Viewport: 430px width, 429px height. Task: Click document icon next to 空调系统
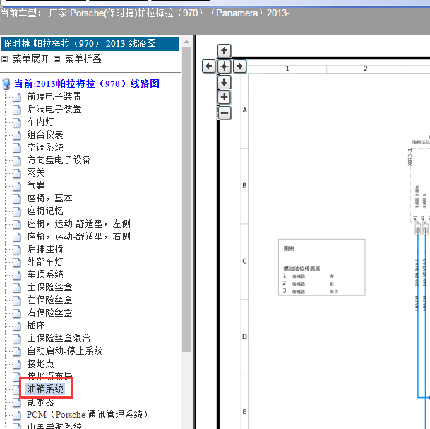(17, 148)
